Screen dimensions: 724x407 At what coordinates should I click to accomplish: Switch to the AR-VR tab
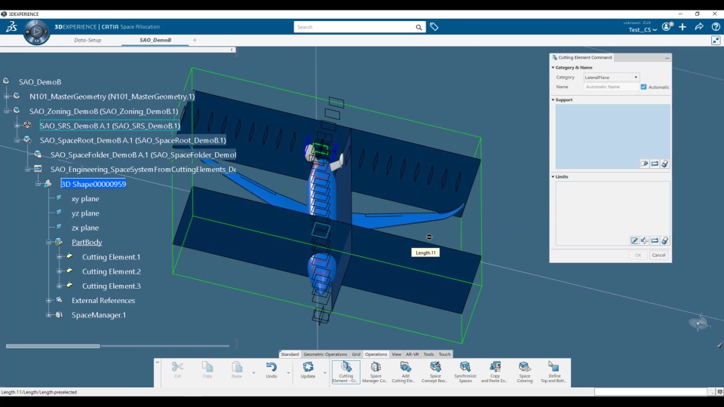point(413,354)
